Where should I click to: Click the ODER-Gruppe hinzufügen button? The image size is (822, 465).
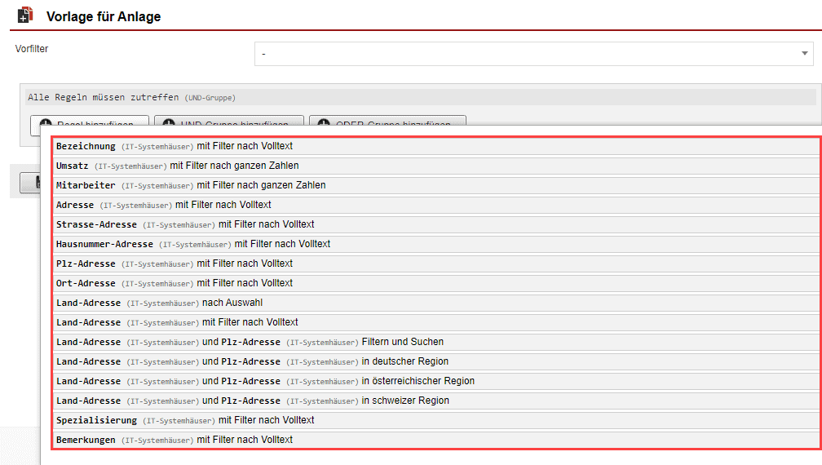pyautogui.click(x=387, y=121)
